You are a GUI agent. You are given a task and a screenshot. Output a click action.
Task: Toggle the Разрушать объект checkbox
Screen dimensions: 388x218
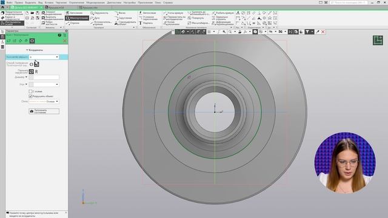(31, 96)
